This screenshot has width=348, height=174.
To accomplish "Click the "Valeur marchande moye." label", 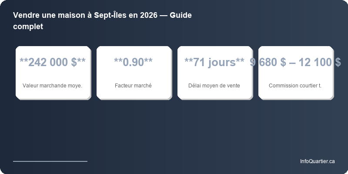I will (53, 86).
